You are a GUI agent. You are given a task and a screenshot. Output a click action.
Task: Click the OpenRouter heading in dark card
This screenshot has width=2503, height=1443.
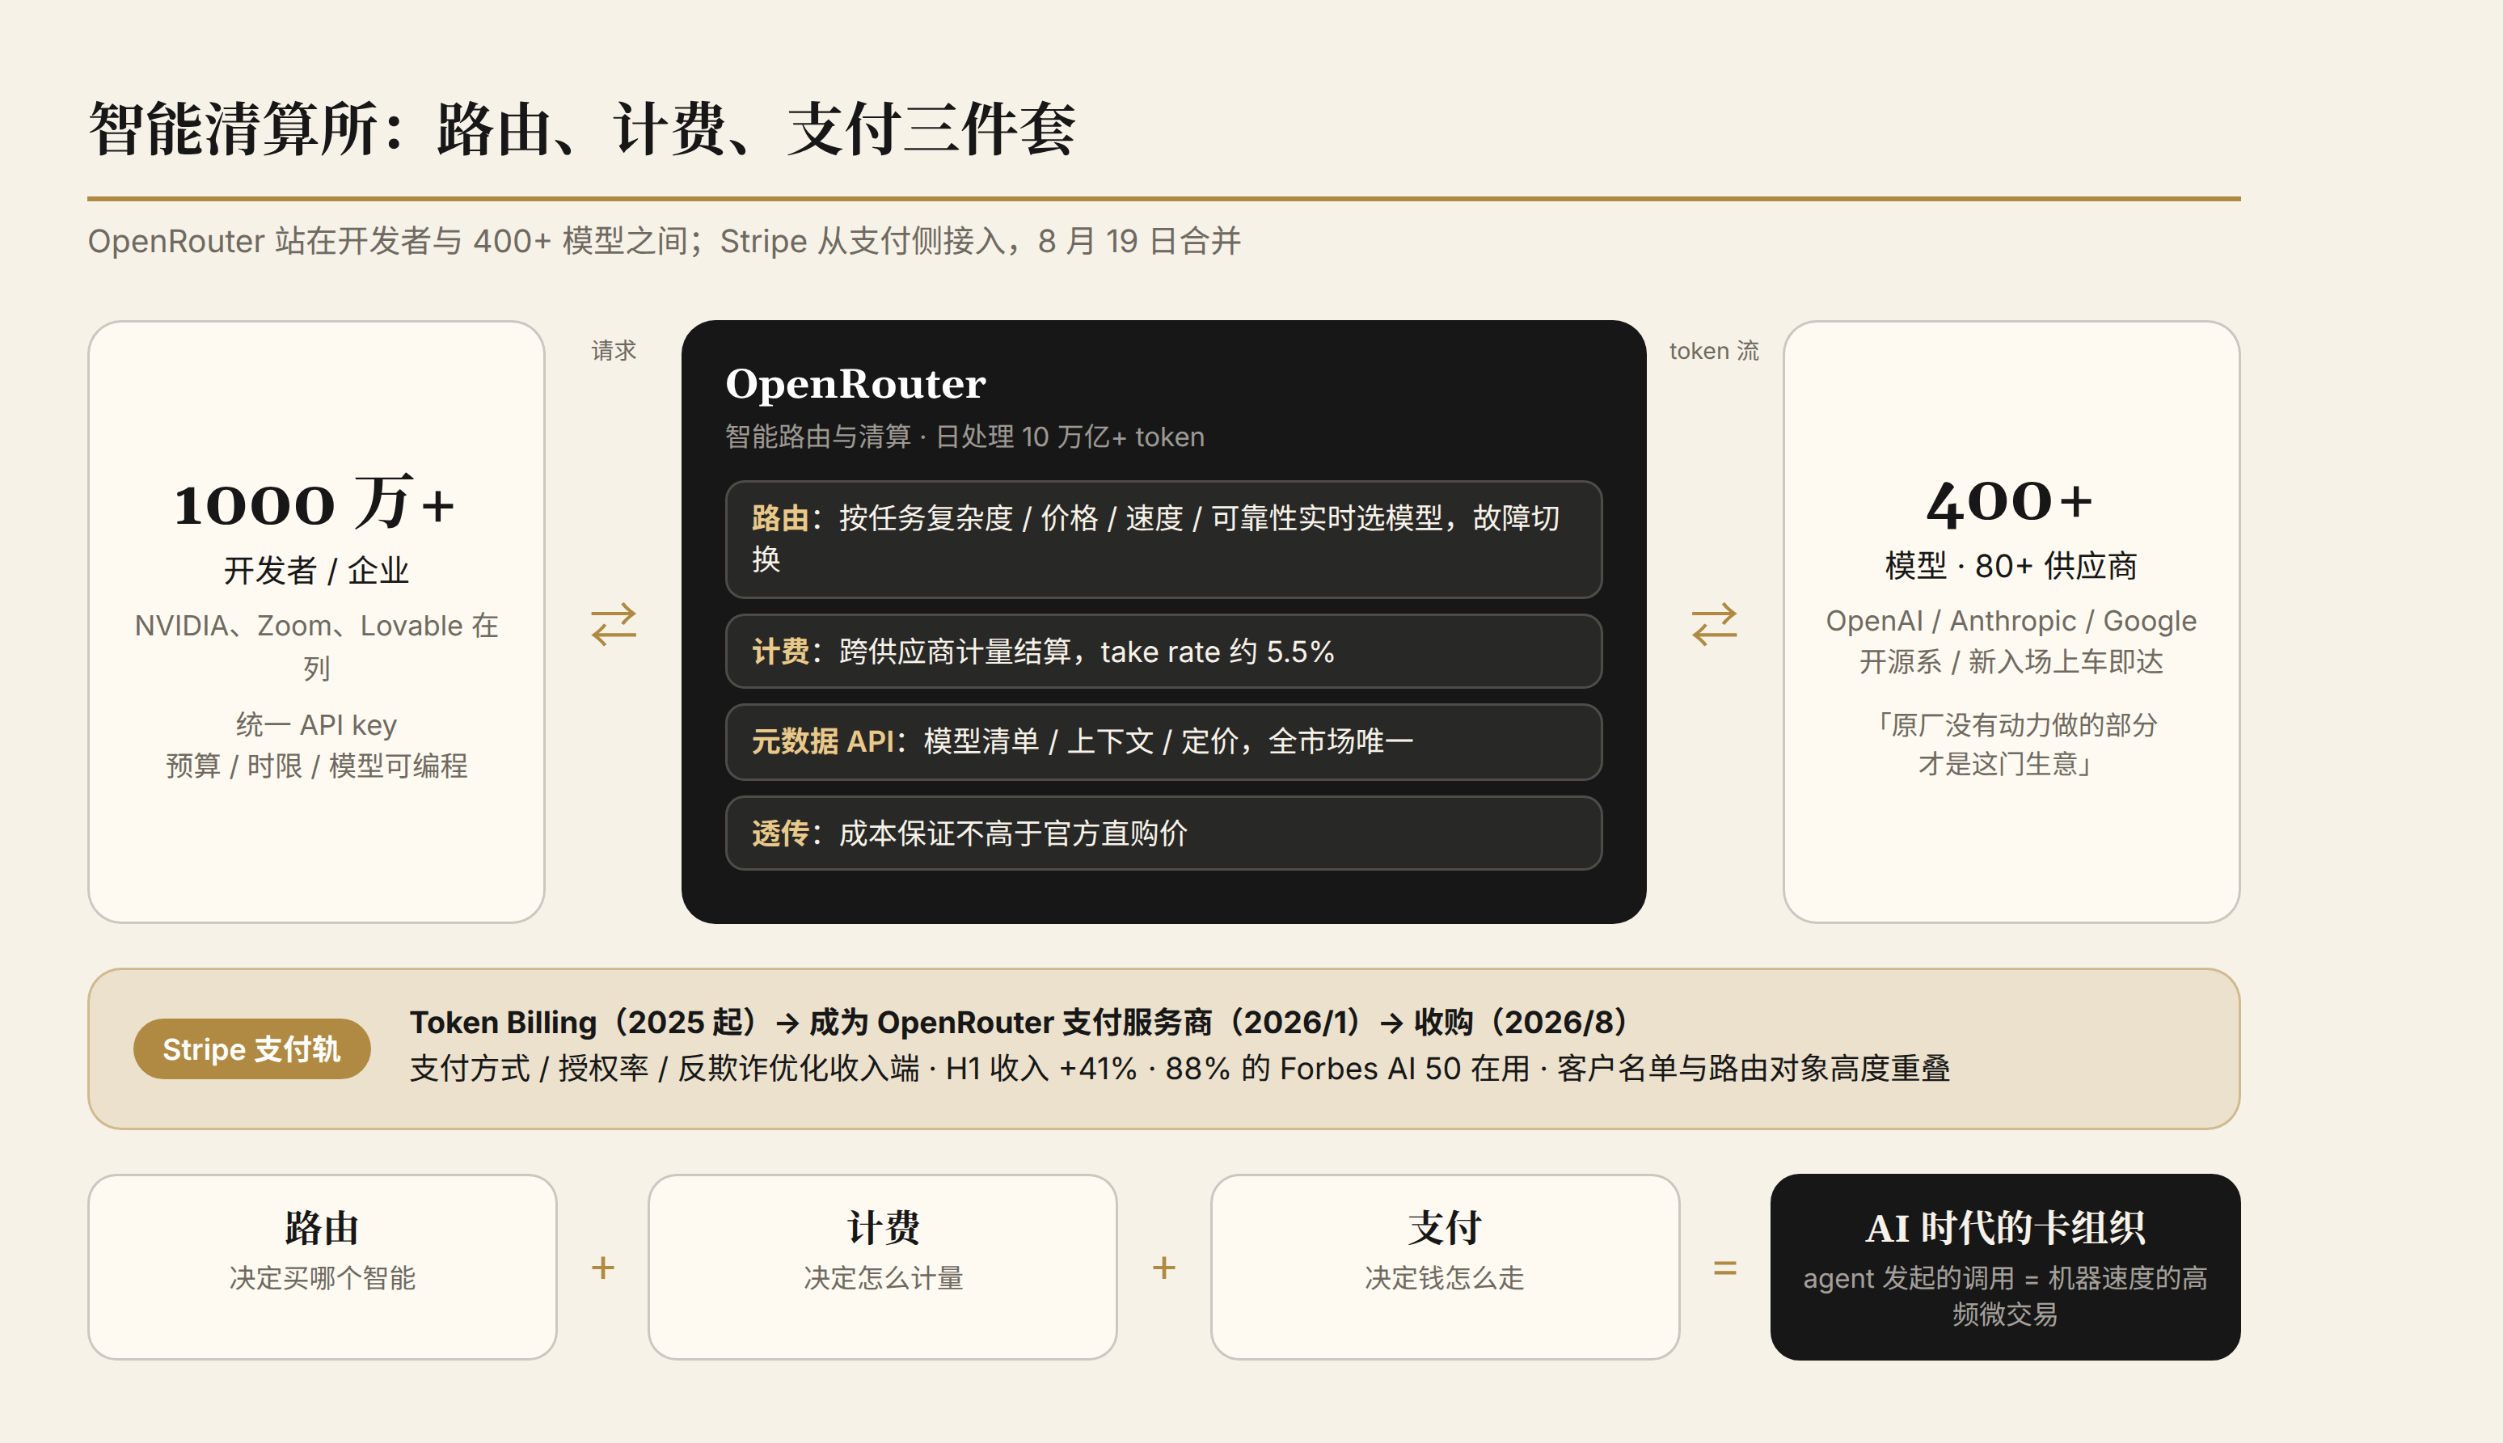(x=855, y=385)
